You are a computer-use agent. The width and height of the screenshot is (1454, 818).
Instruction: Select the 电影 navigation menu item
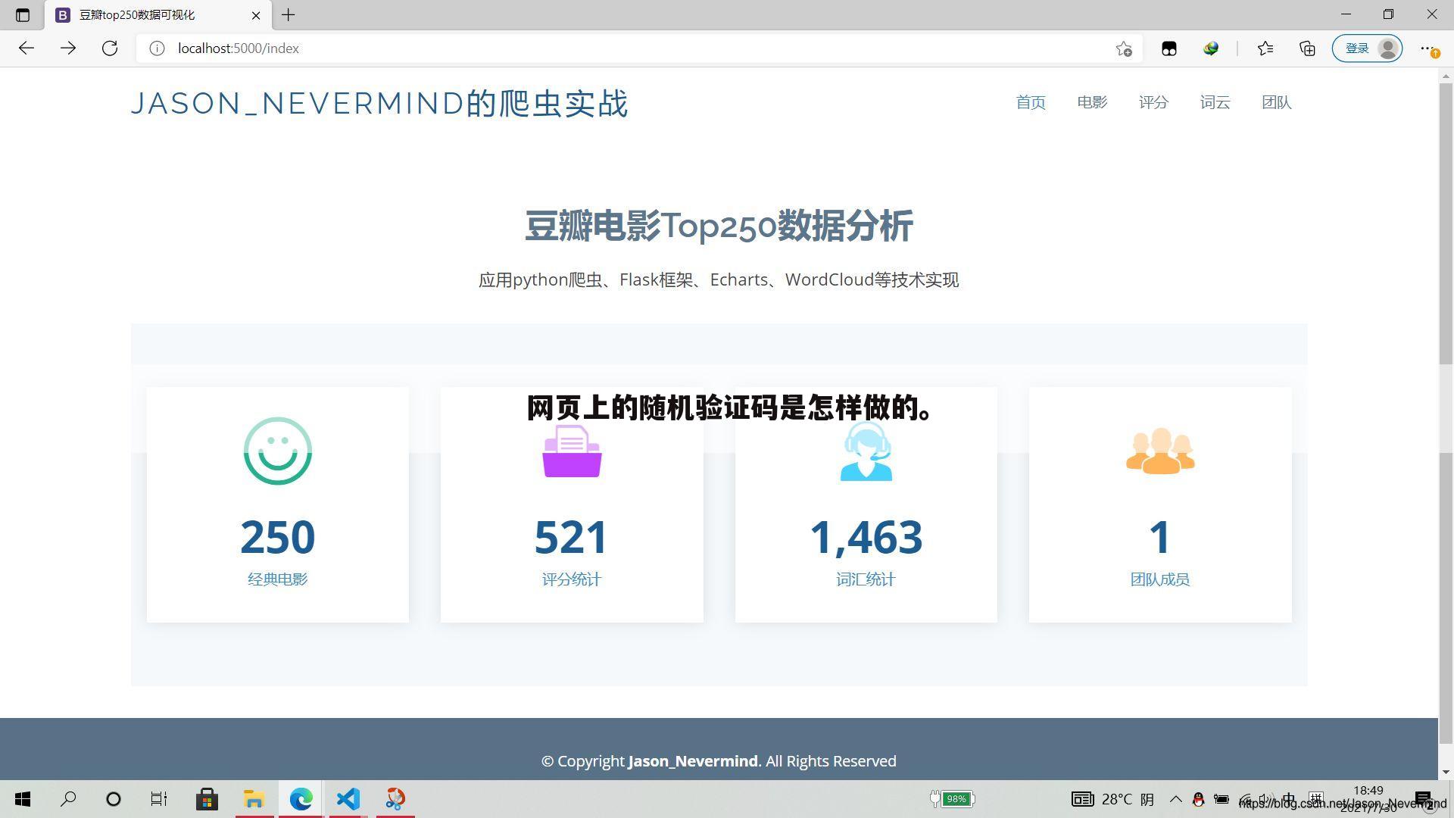coord(1091,102)
